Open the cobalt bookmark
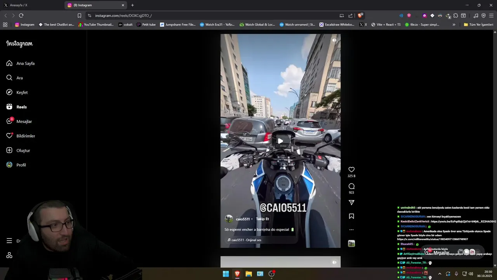The width and height of the screenshot is (497, 280). [x=125, y=24]
